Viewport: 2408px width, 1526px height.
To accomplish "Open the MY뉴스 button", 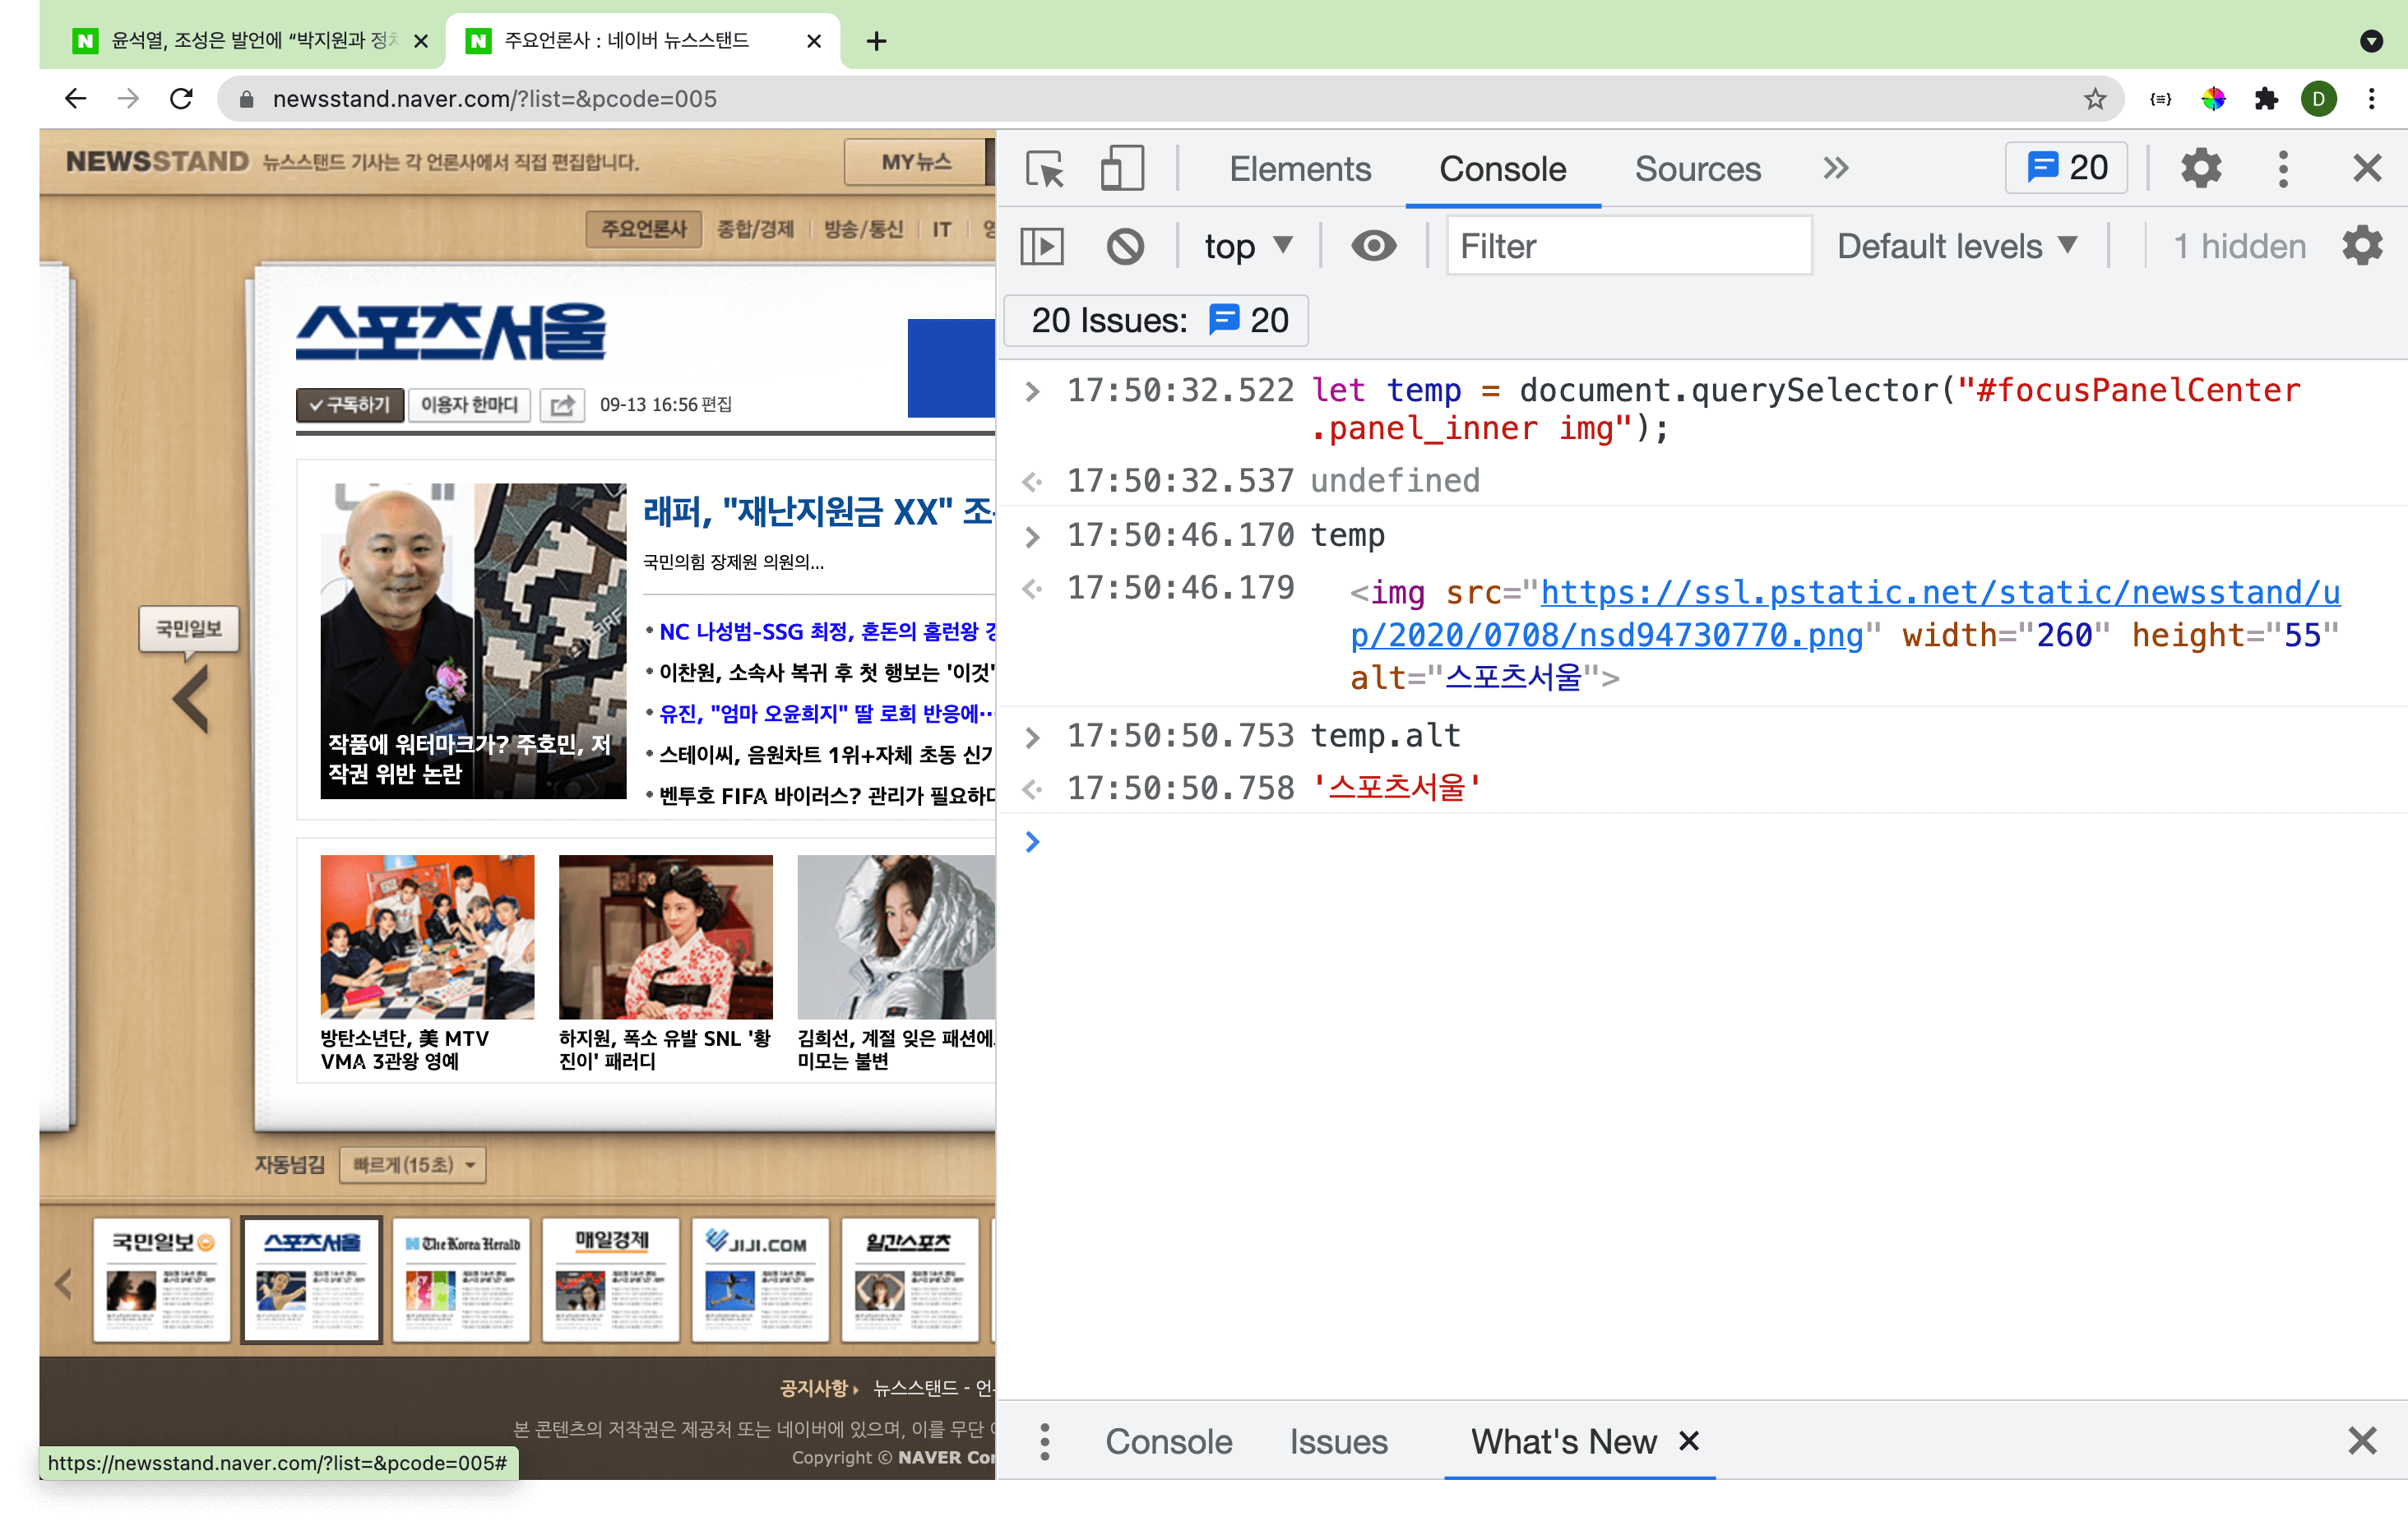I will [915, 161].
